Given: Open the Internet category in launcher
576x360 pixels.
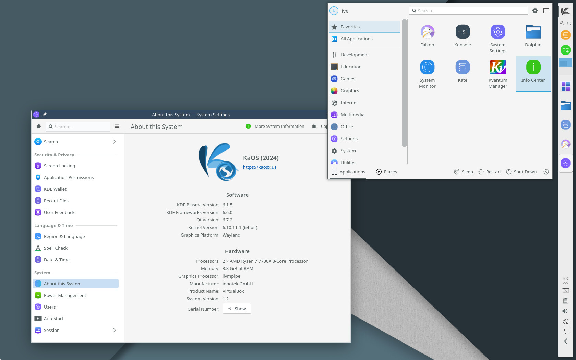Looking at the screenshot, I should 365,103.
